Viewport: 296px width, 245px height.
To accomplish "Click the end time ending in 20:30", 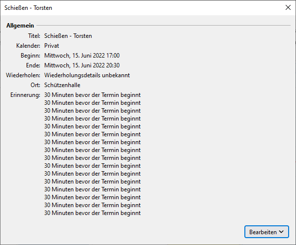I will coord(82,65).
